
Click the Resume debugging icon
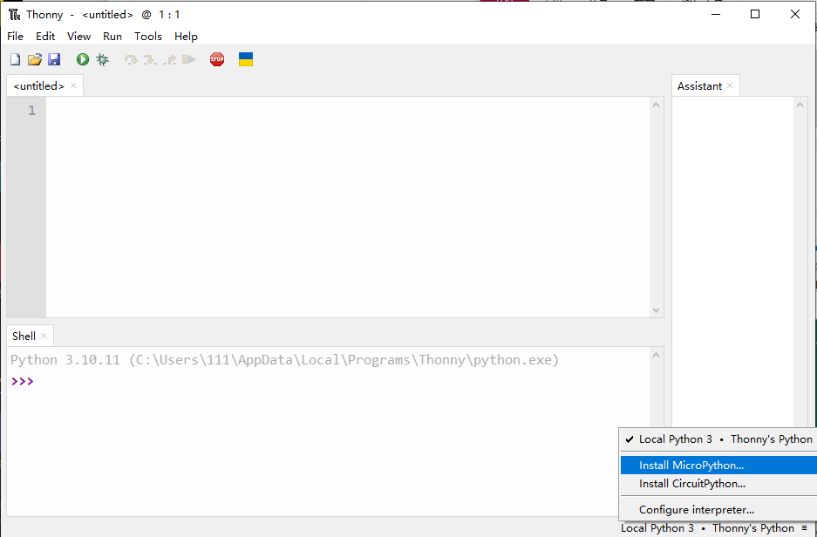(x=188, y=59)
